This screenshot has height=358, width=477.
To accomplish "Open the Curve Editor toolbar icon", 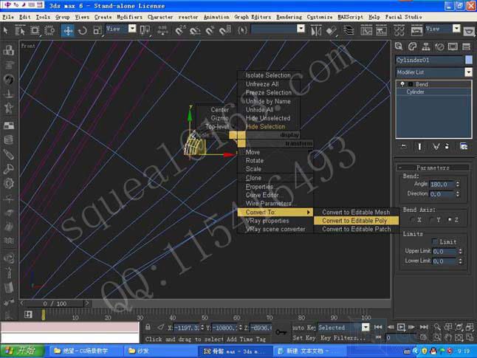I will coord(366,31).
